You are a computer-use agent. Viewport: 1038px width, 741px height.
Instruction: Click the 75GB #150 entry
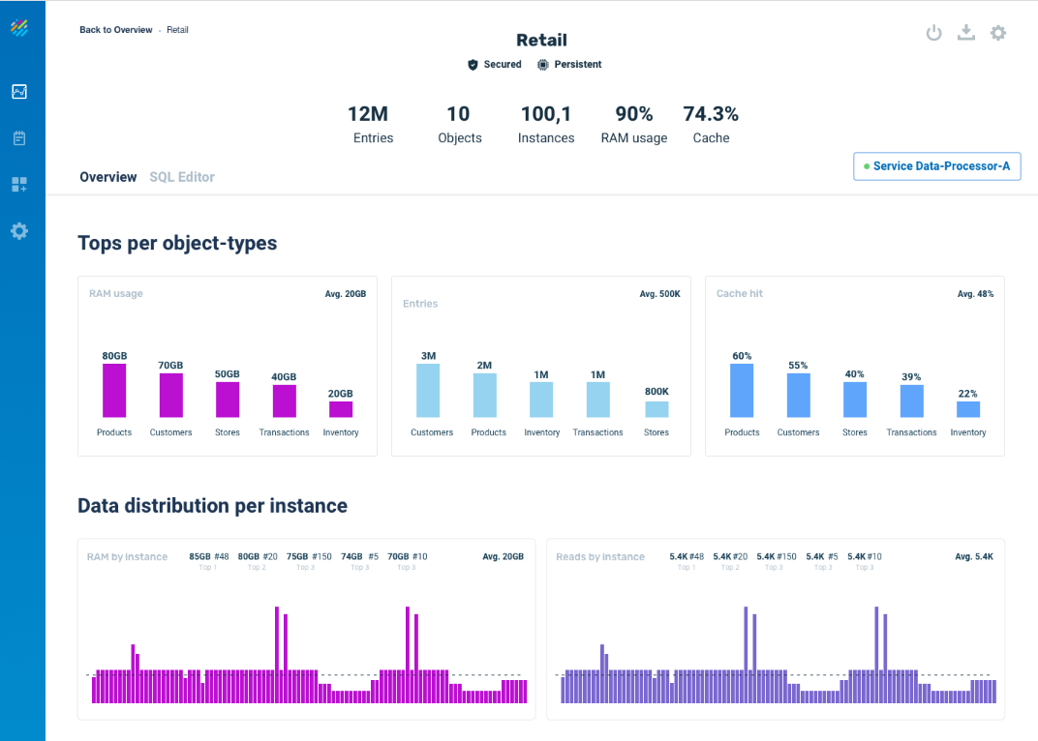[x=309, y=561]
